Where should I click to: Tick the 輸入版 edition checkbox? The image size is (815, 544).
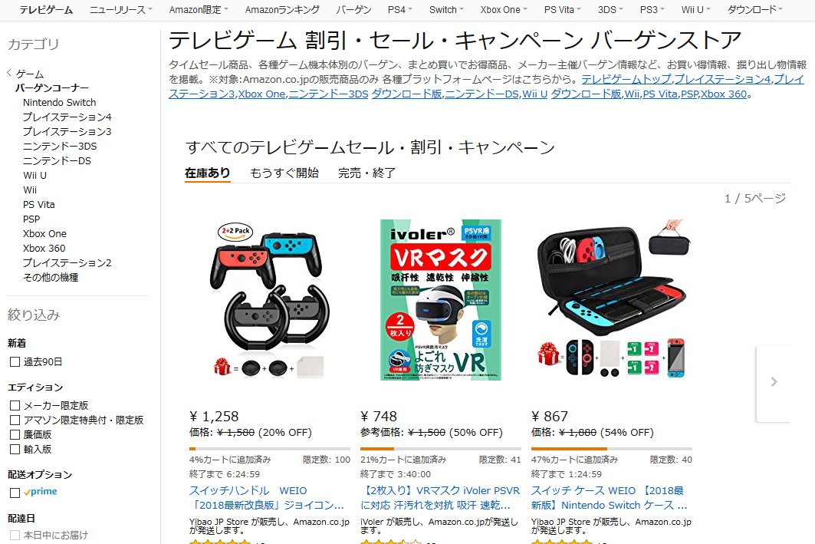tap(15, 450)
